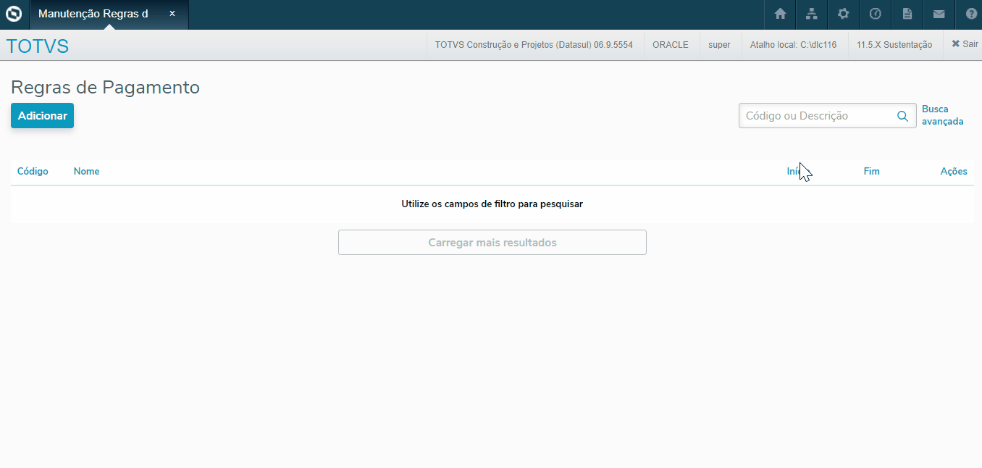Screen dimensions: 982x468
Task: Open the document icon in top bar
Action: (907, 14)
